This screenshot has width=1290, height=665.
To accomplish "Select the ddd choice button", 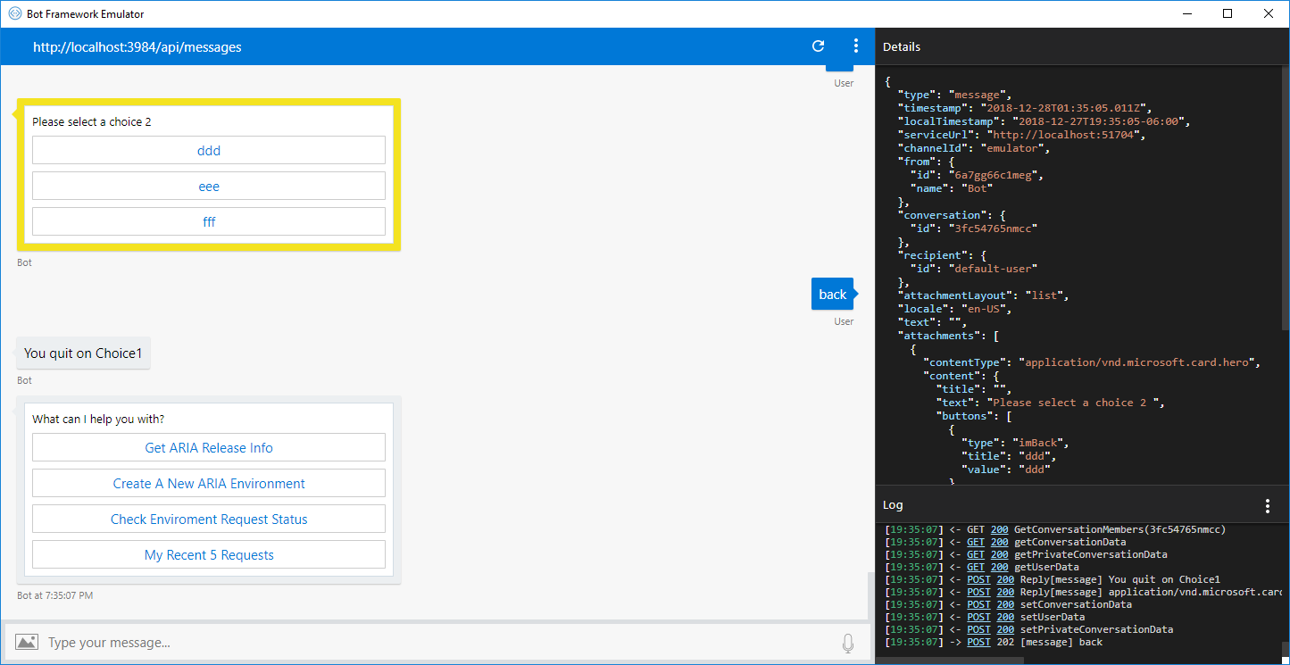I will [208, 150].
